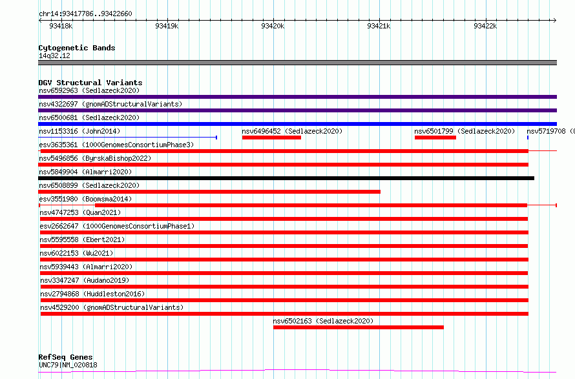The image size is (575, 379).
Task: Click nsv5849904 (Almarri2020) label
Action: click(x=85, y=172)
